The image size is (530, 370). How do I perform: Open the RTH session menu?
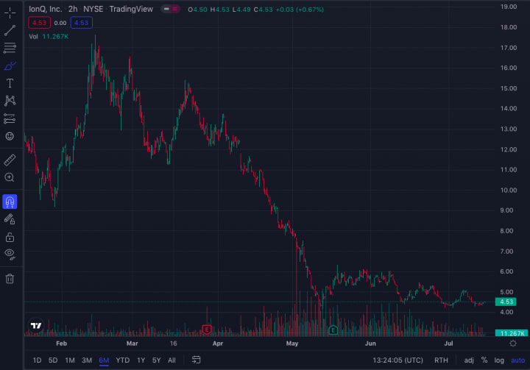(x=441, y=360)
